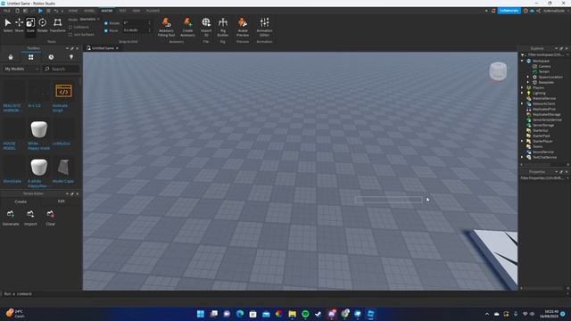Toggle the Rotate snap checkbox
The image size is (571, 321).
pyautogui.click(x=106, y=23)
